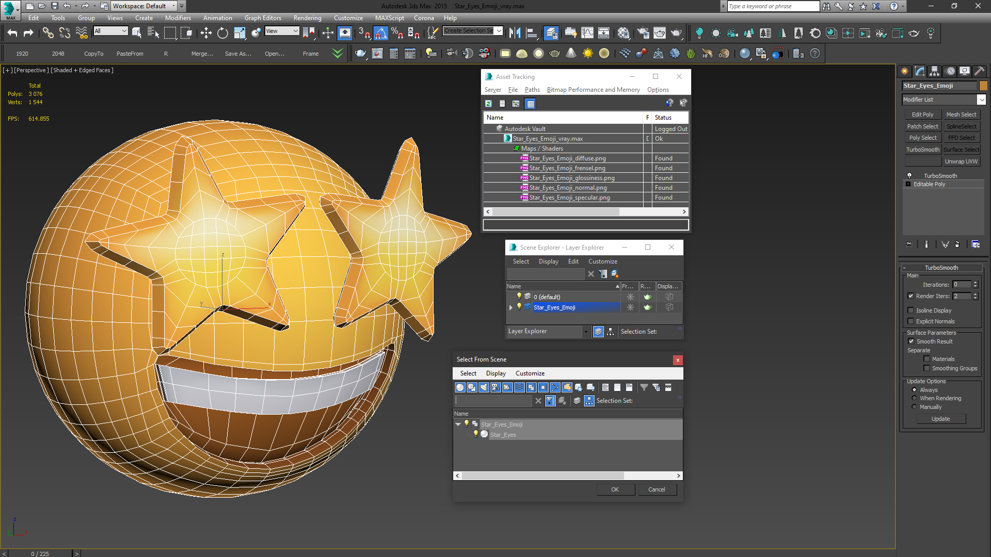Click the Mirror tool icon

515,34
